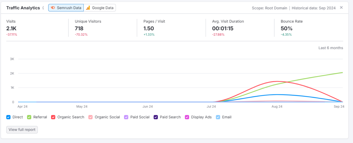Switch to the Google Data tab
353x143 pixels.
click(100, 8)
